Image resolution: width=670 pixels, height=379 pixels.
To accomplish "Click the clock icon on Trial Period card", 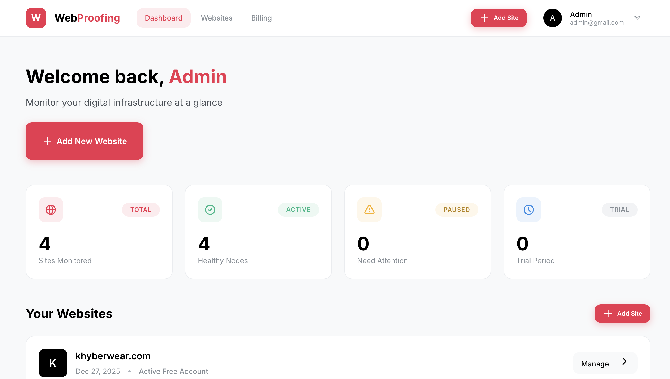I will point(528,210).
